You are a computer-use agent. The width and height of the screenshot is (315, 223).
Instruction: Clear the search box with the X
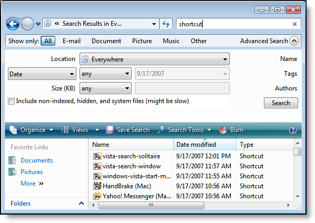[294, 24]
